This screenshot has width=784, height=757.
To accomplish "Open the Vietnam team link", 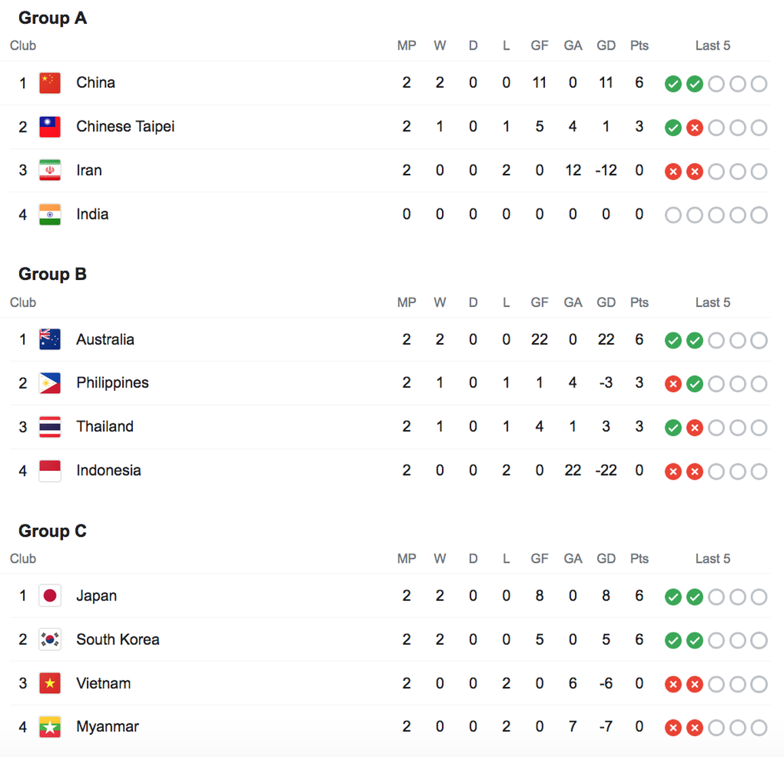I will [103, 684].
